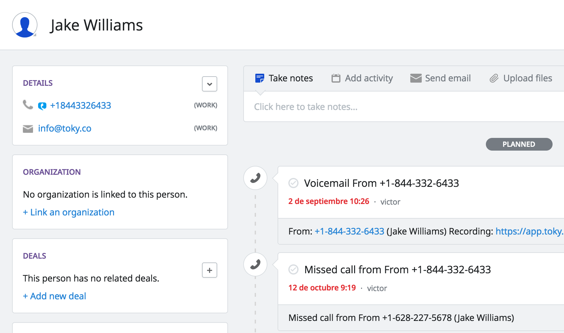The height and width of the screenshot is (333, 564).
Task: Click the paperclip Upload files icon
Action: pos(494,78)
